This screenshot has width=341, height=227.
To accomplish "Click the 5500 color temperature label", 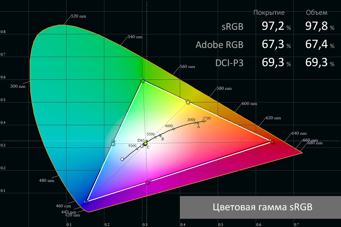I will (151, 134).
